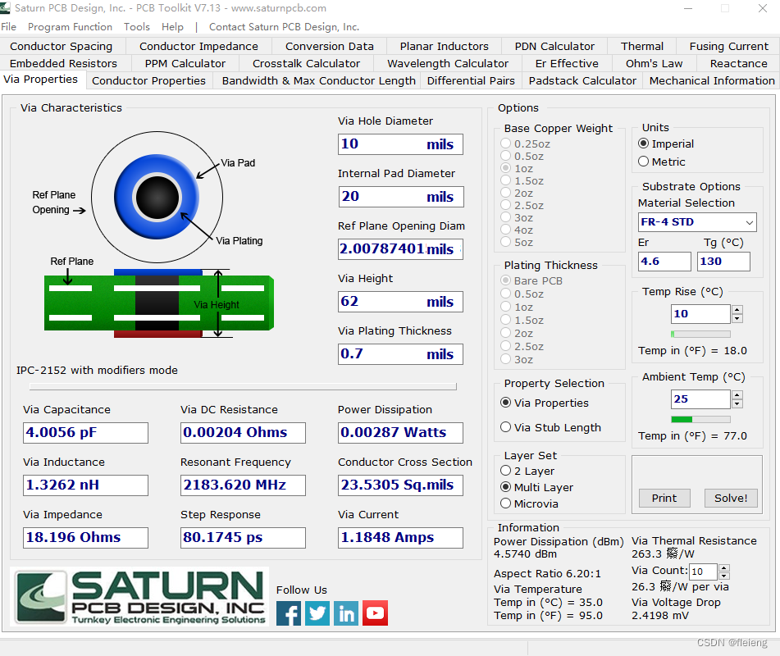Viewport: 780px width, 656px height.
Task: Click the Via Hole Diameter input field
Action: (400, 144)
